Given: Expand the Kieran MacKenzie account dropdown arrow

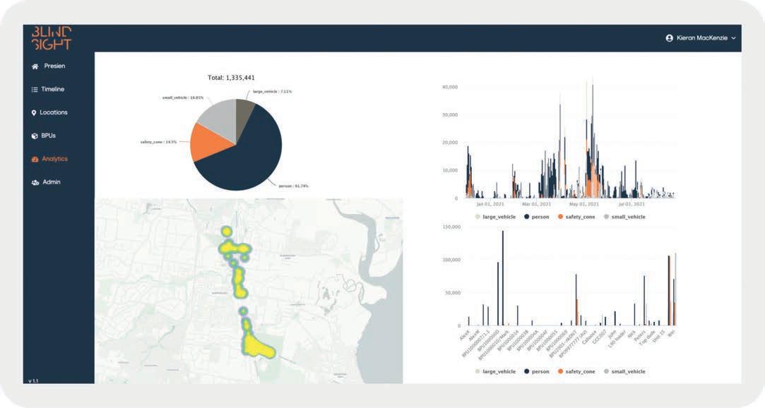Looking at the screenshot, I should tap(733, 38).
